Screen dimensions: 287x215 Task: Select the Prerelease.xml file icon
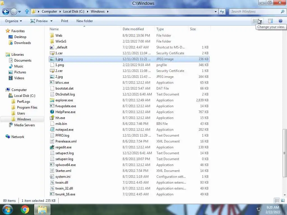pyautogui.click(x=52, y=141)
